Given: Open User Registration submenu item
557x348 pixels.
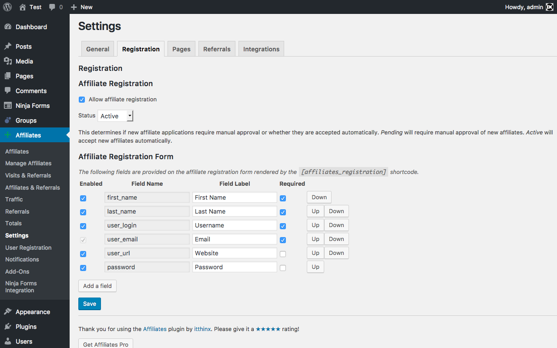Looking at the screenshot, I should [28, 248].
